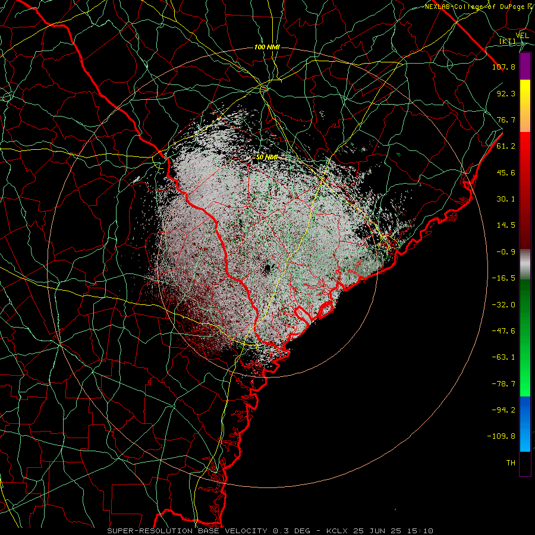
Task: Pick the gray-white near-zero color bar segment
Action: click(525, 265)
